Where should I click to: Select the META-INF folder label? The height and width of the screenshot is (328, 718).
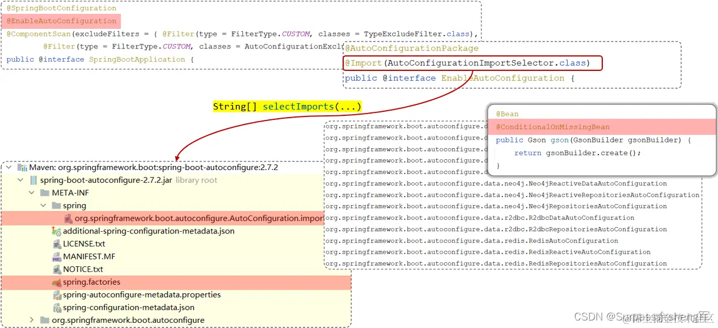click(70, 193)
